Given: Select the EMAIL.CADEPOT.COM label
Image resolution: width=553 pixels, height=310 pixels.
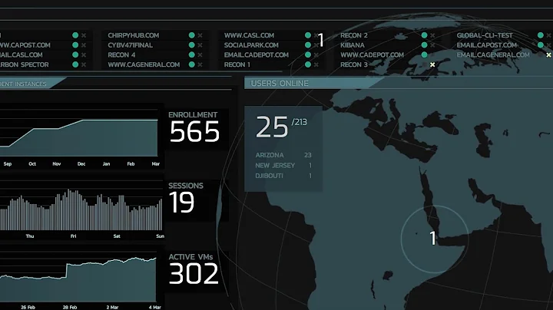Looking at the screenshot, I should [x=257, y=55].
